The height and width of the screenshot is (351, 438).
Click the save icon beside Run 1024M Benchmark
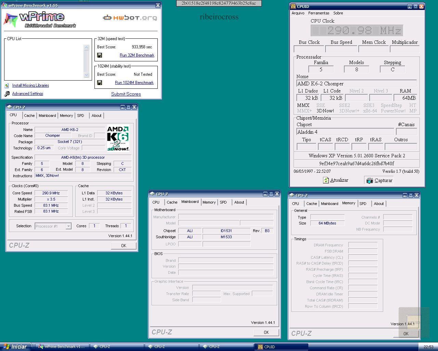[100, 83]
